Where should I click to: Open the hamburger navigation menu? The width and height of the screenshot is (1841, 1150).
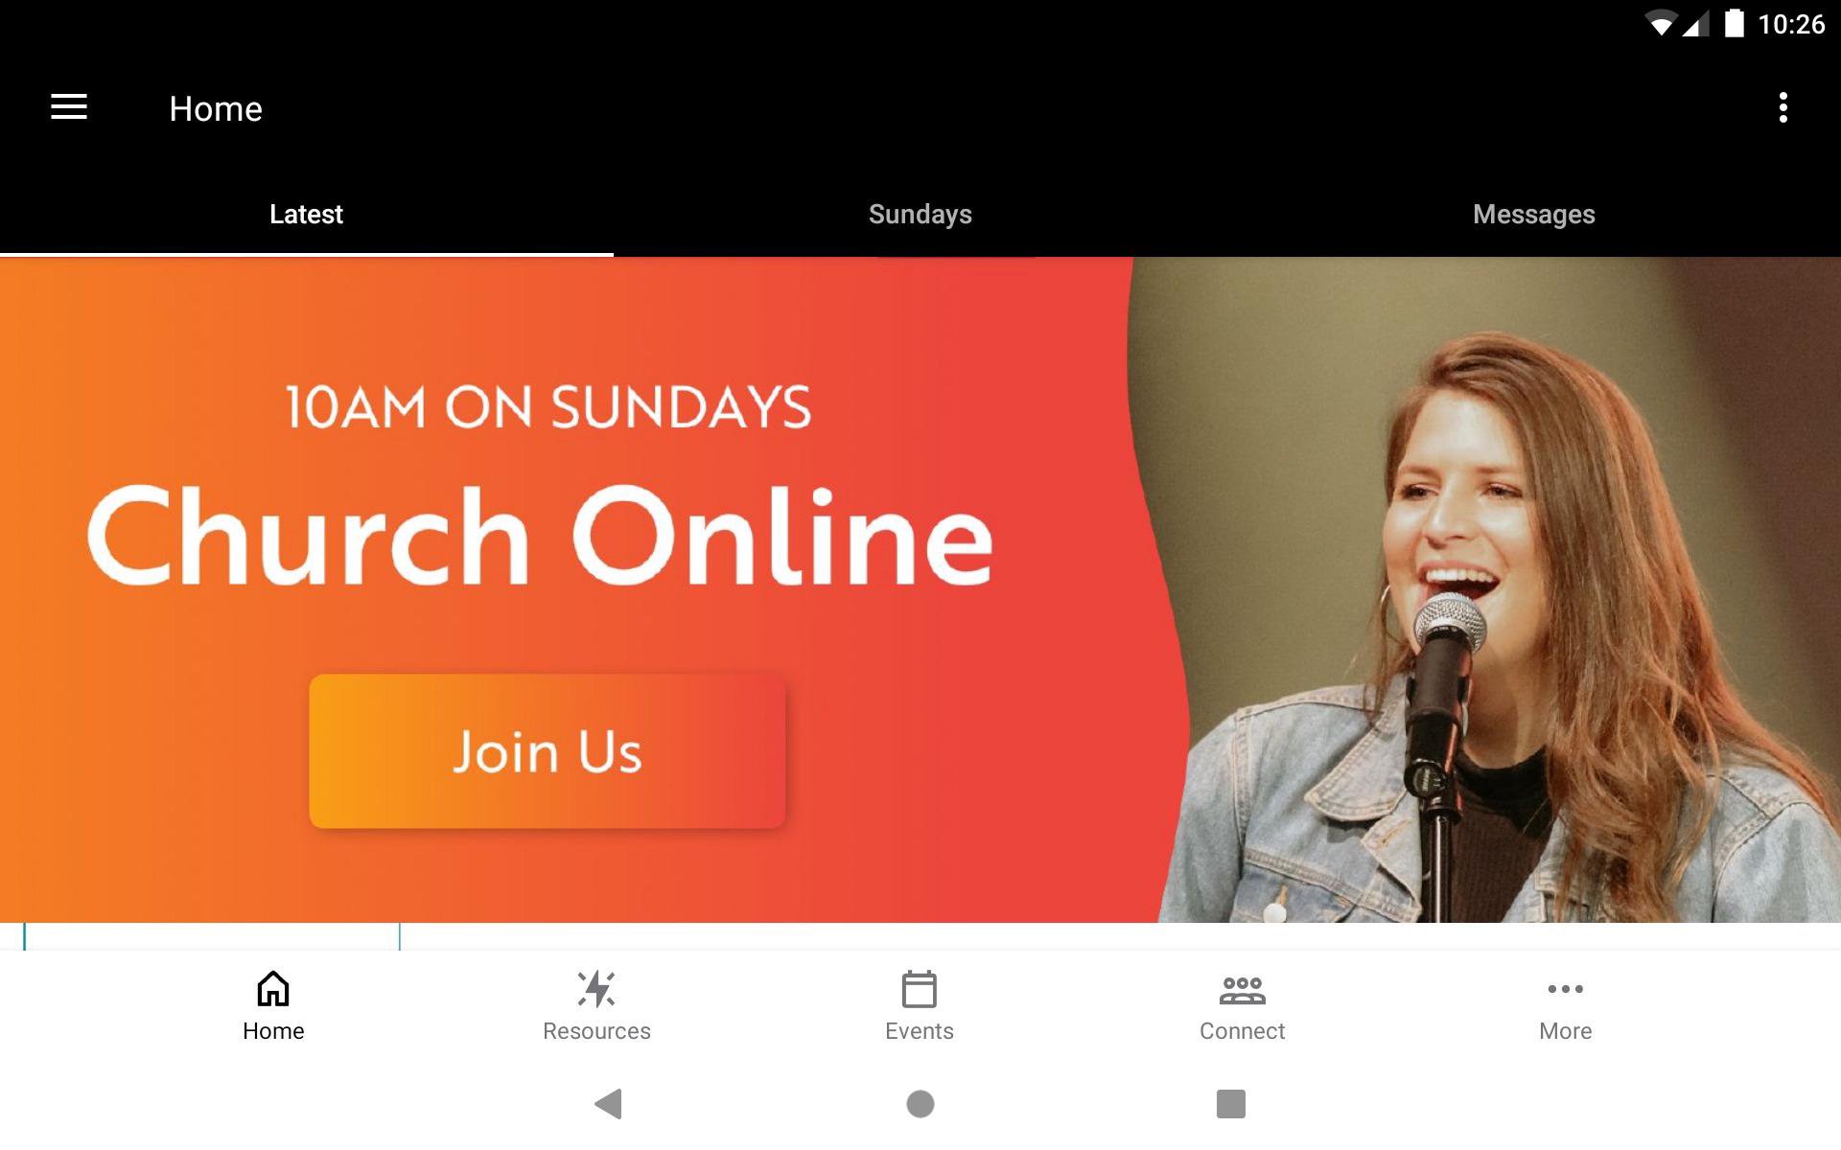pos(69,107)
